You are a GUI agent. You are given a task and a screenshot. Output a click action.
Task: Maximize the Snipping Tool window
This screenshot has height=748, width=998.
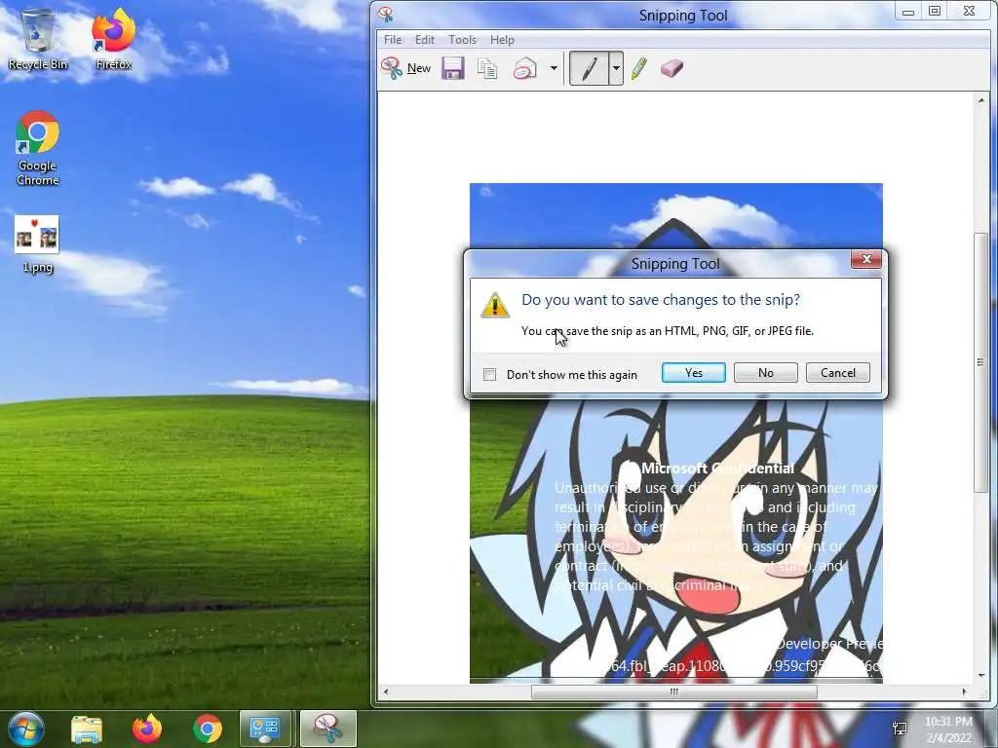click(x=935, y=12)
